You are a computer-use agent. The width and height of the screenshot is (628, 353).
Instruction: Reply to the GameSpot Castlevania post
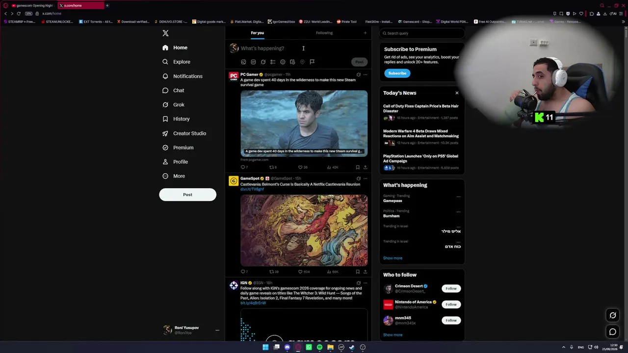tap(244, 272)
